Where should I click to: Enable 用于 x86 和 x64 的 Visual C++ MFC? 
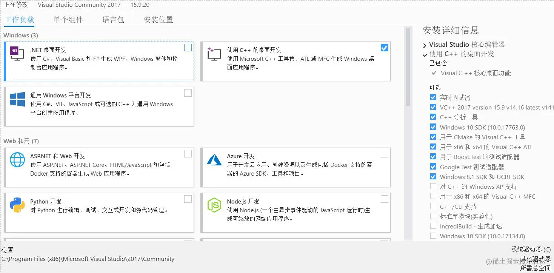point(433,196)
